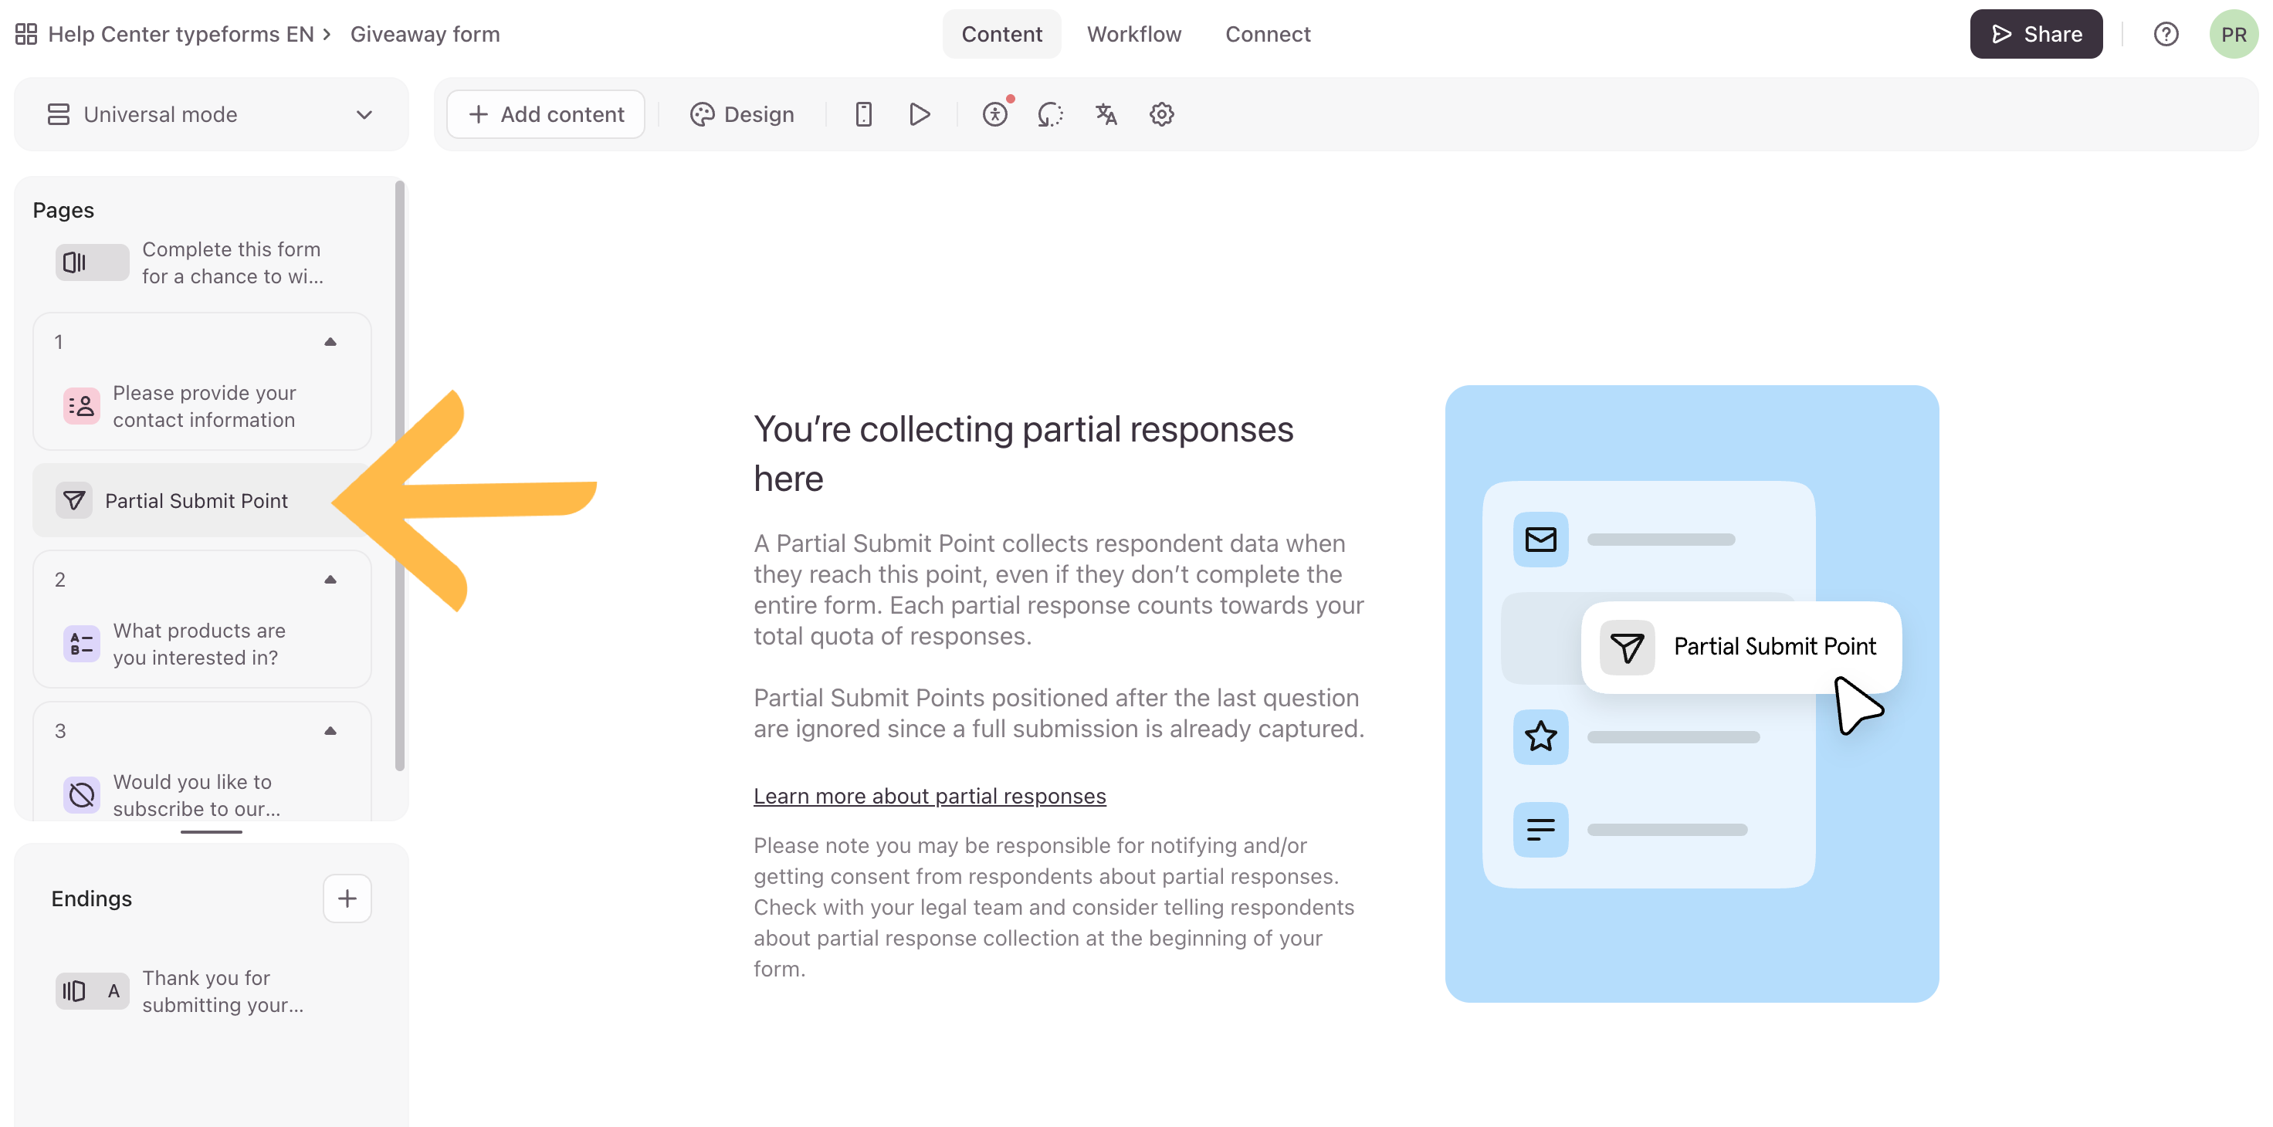
Task: Open form settings gear icon
Action: coord(1161,115)
